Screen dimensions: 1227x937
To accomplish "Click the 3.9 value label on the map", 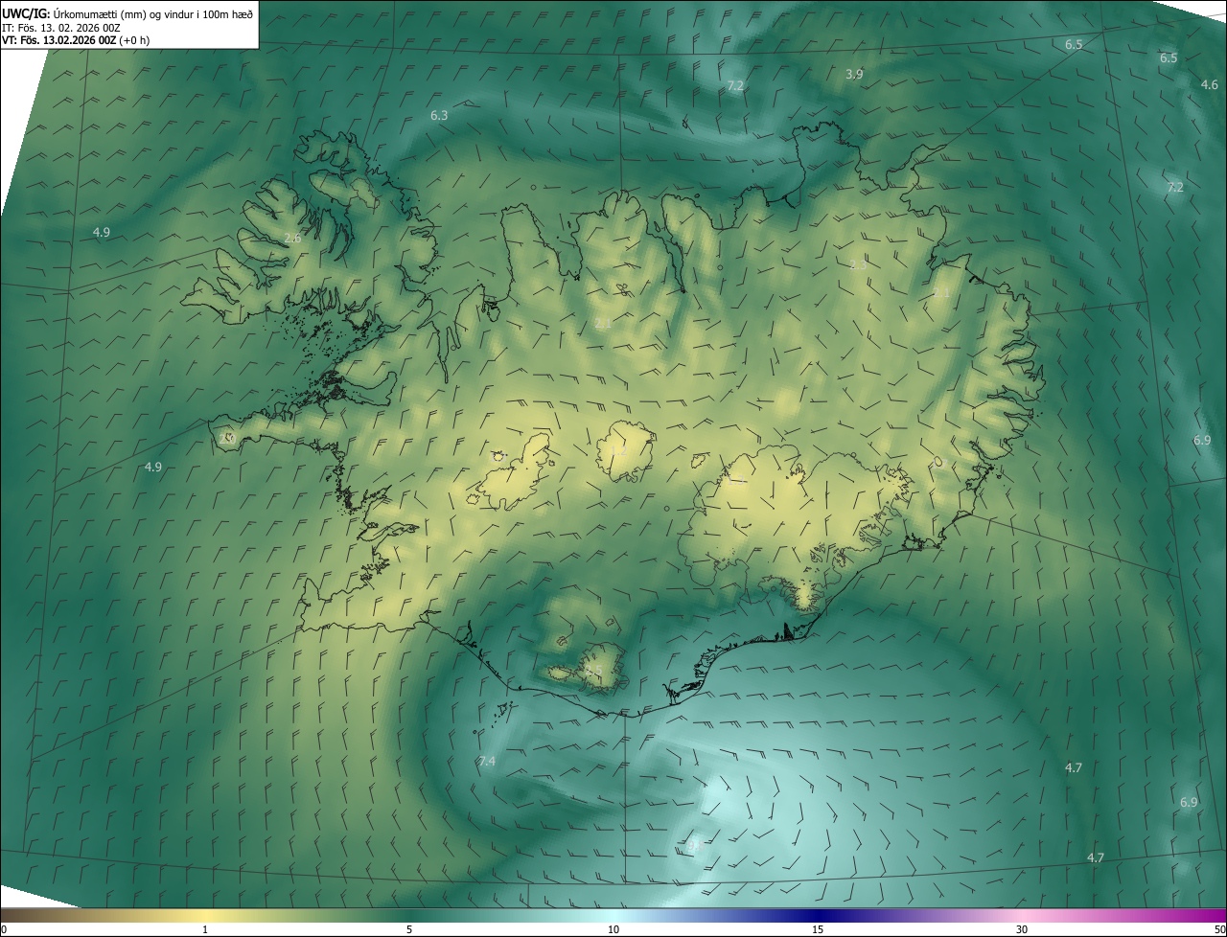I will [854, 74].
